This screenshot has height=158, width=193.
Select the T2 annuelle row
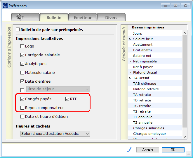tap(155, 123)
